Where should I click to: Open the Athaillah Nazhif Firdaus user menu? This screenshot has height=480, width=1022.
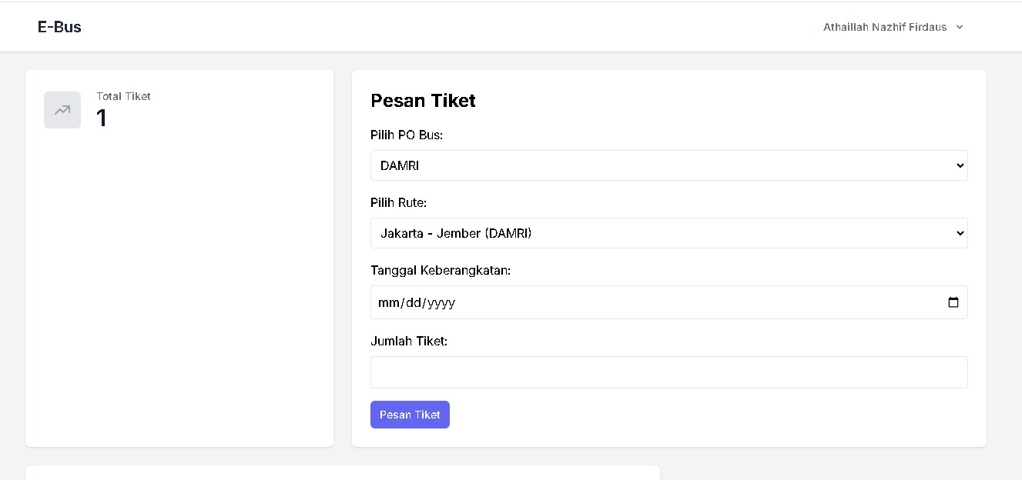click(884, 27)
